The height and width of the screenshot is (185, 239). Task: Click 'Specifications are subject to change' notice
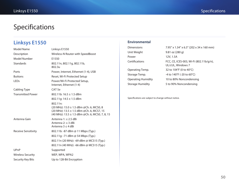[x=154, y=98]
